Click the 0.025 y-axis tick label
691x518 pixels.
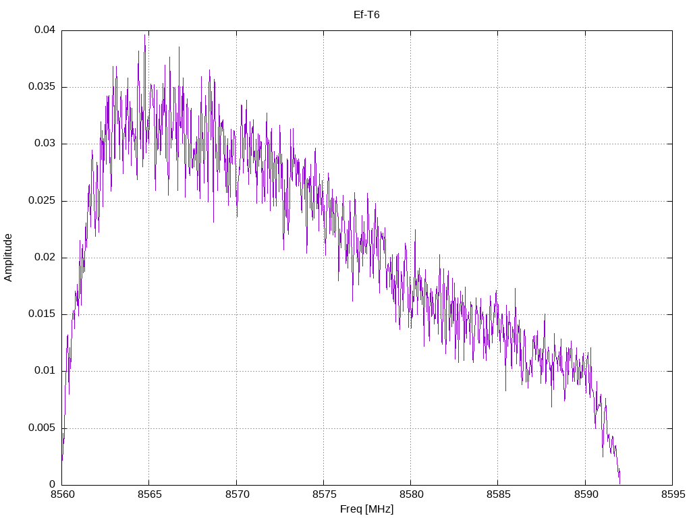42,201
